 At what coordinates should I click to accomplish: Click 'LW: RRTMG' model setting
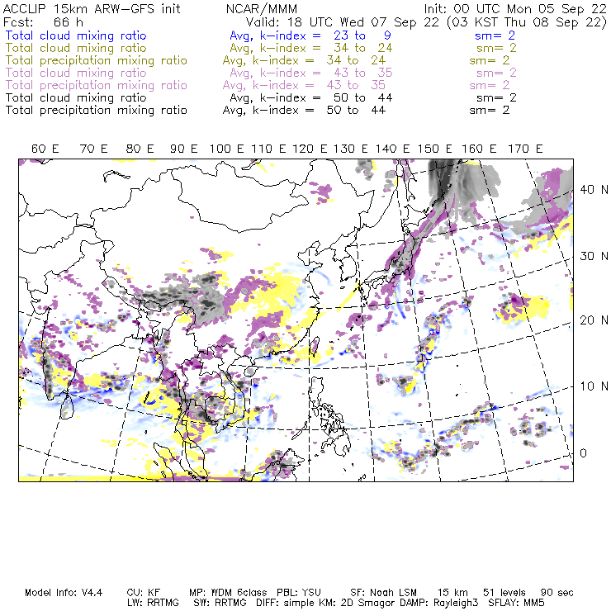click(153, 603)
